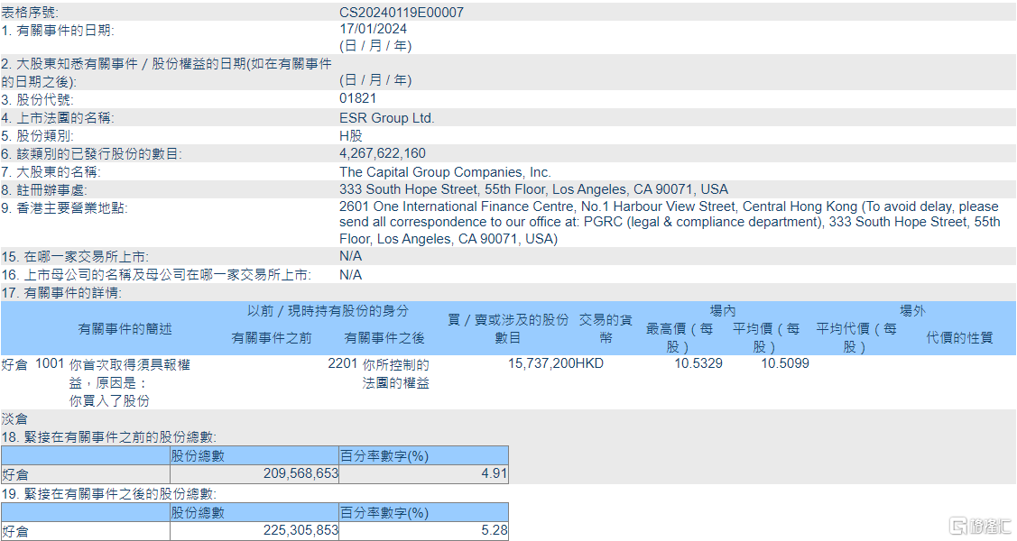This screenshot has height=541, width=1017.
Task: Click the 有關事件之前 column header
Action: (271, 338)
